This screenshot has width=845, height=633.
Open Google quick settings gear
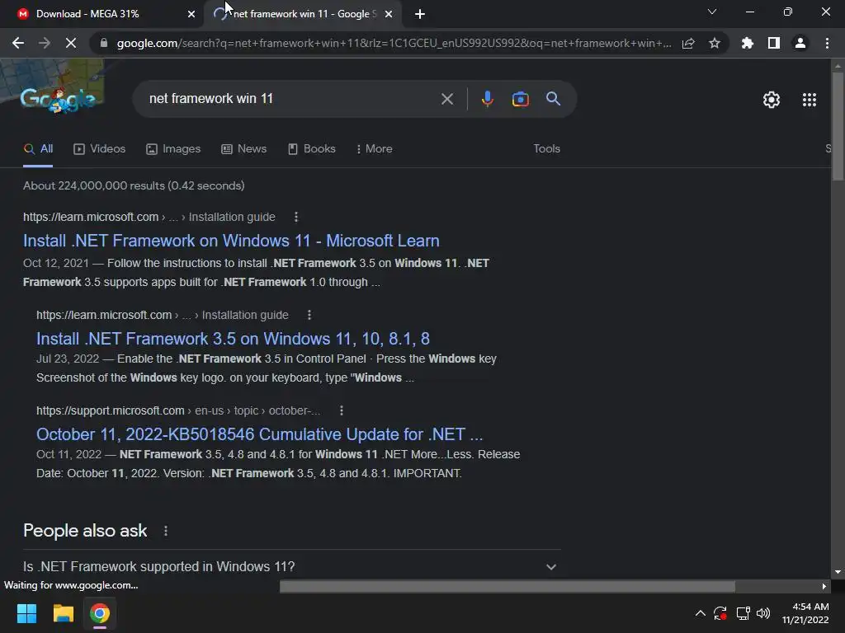(x=772, y=100)
